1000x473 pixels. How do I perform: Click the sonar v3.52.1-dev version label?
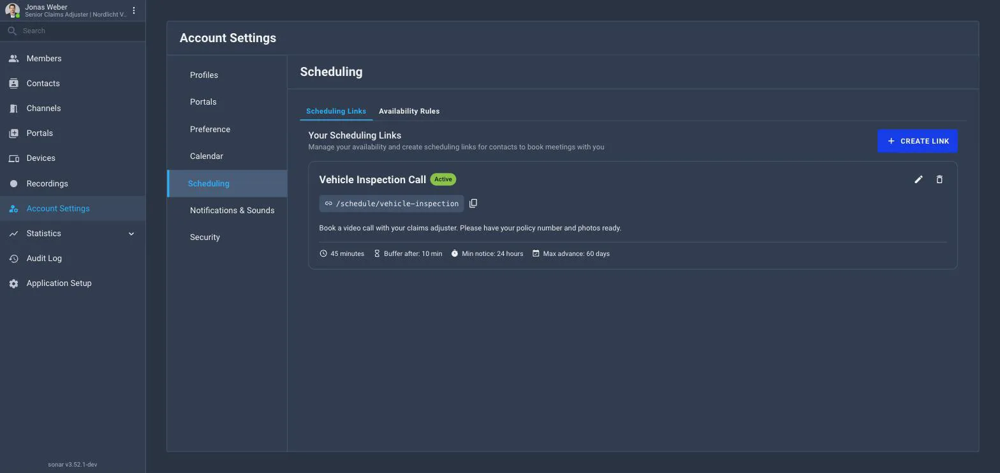tap(73, 465)
